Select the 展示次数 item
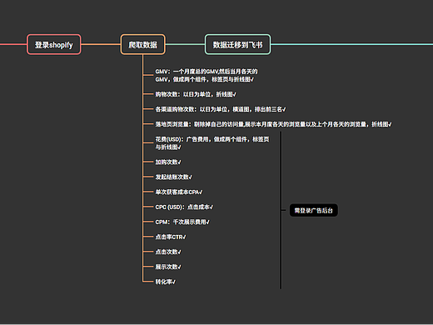 pos(168,267)
